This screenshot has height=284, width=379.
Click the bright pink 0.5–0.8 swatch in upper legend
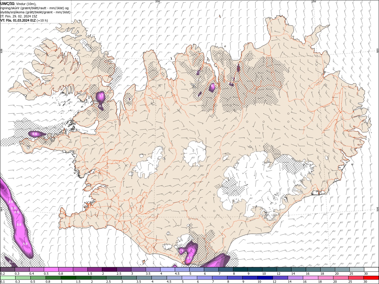tap(51, 270)
